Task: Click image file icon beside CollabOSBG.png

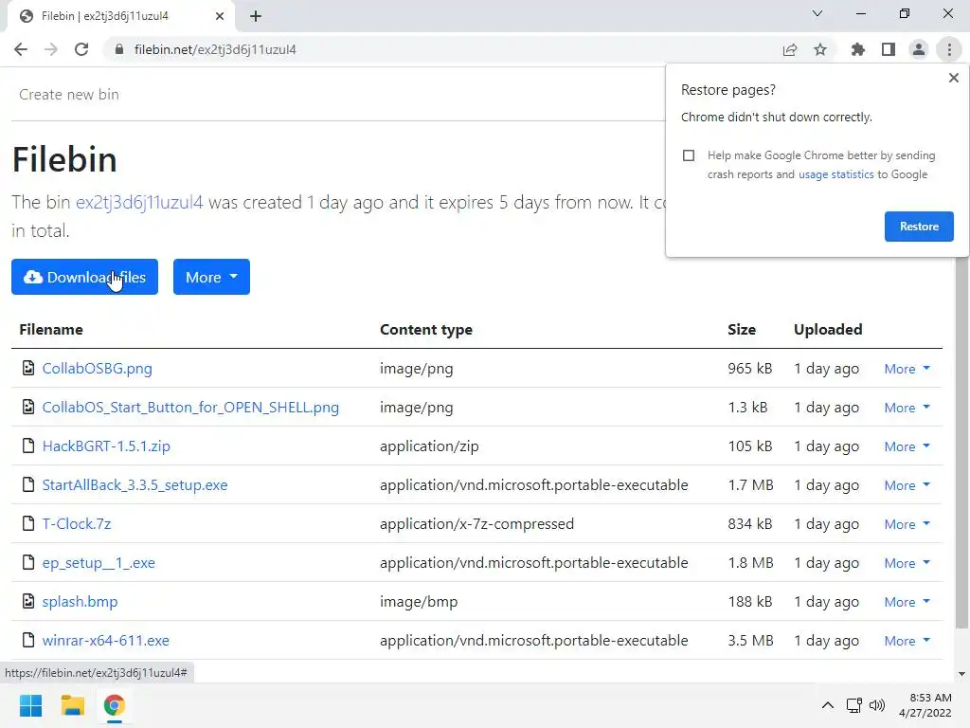Action: point(27,368)
